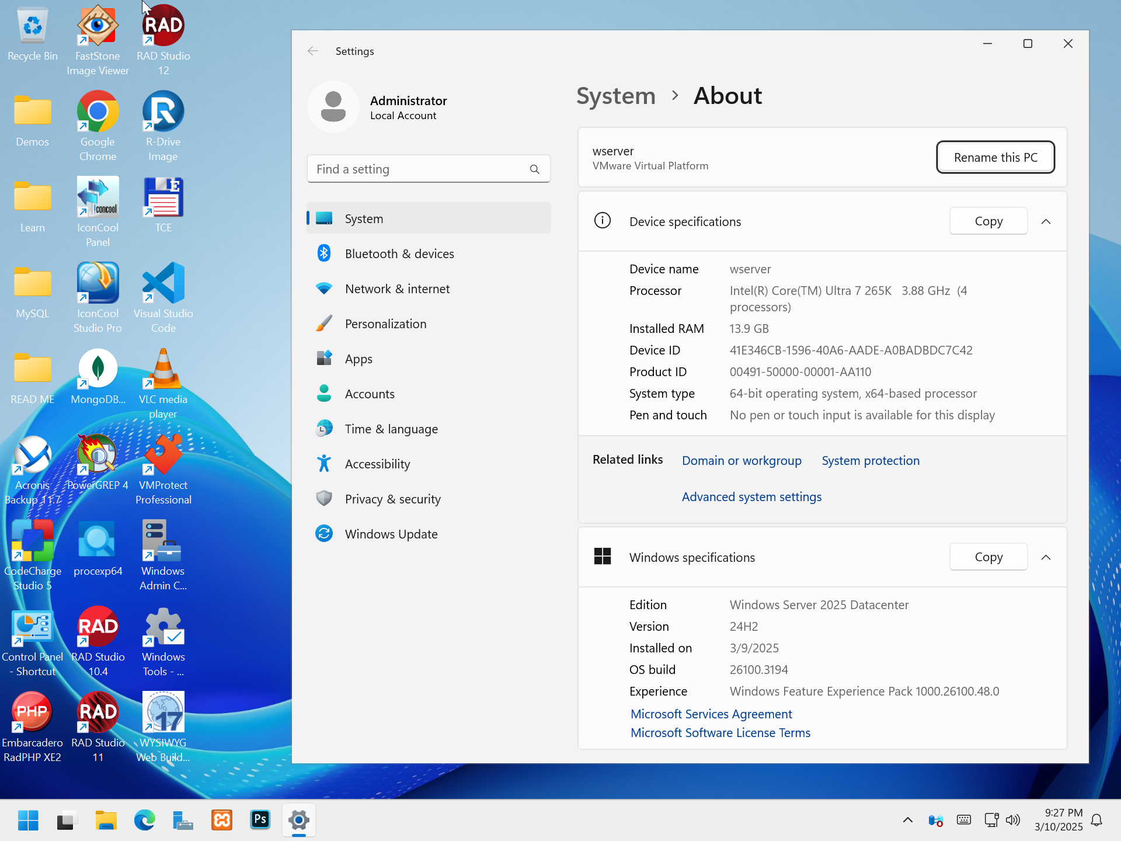Image resolution: width=1121 pixels, height=841 pixels.
Task: Launch Embarcadero RadPHP XE2 shortcut
Action: [33, 727]
